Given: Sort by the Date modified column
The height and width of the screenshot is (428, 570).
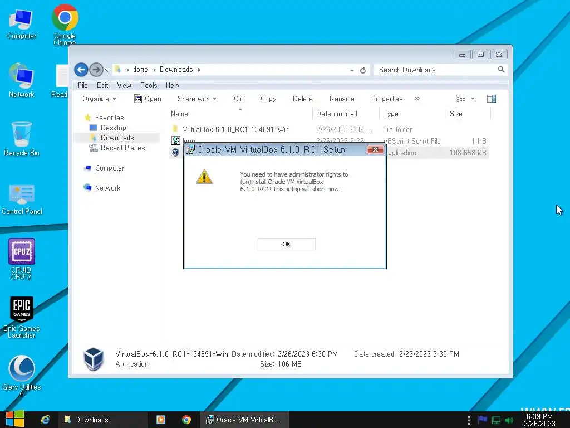Looking at the screenshot, I should pos(345,114).
